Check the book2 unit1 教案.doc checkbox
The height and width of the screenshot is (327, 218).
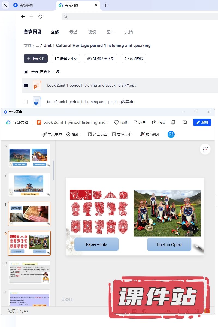tap(26, 102)
